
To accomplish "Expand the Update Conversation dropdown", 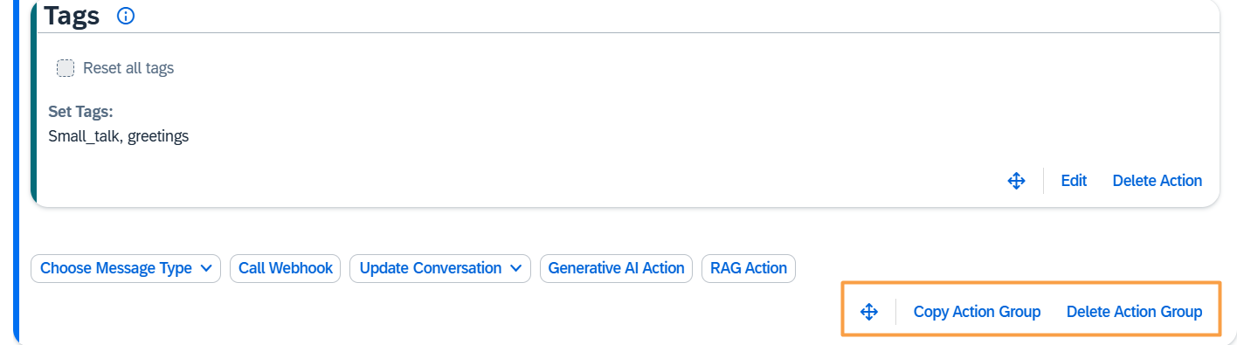I will (440, 268).
